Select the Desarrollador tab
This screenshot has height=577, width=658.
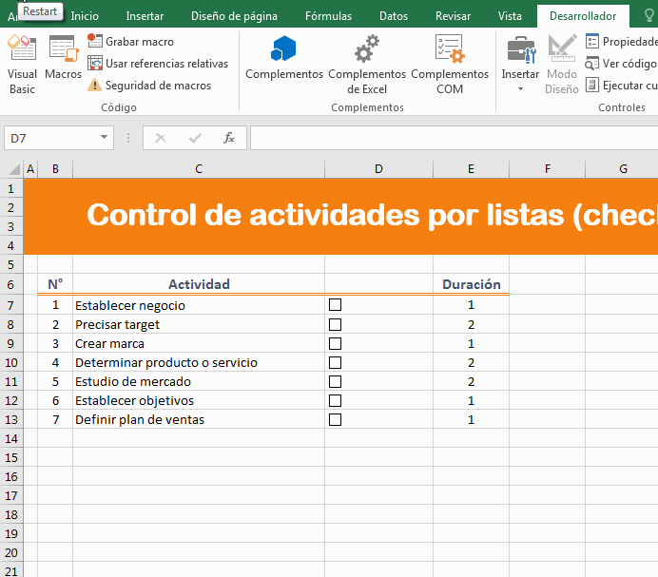click(583, 16)
